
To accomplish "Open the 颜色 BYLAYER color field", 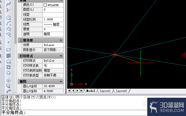I will (x=53, y=5).
